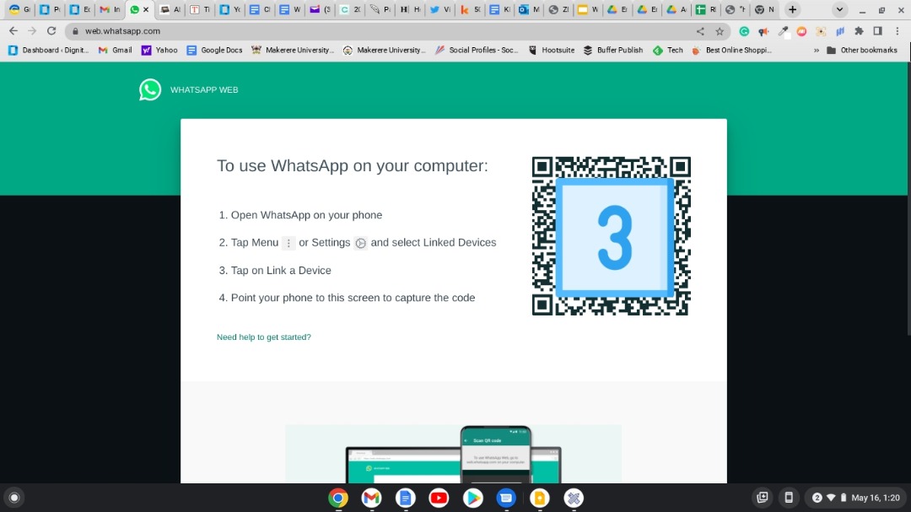
Task: Open the round orange extension icon
Action: pos(802,31)
